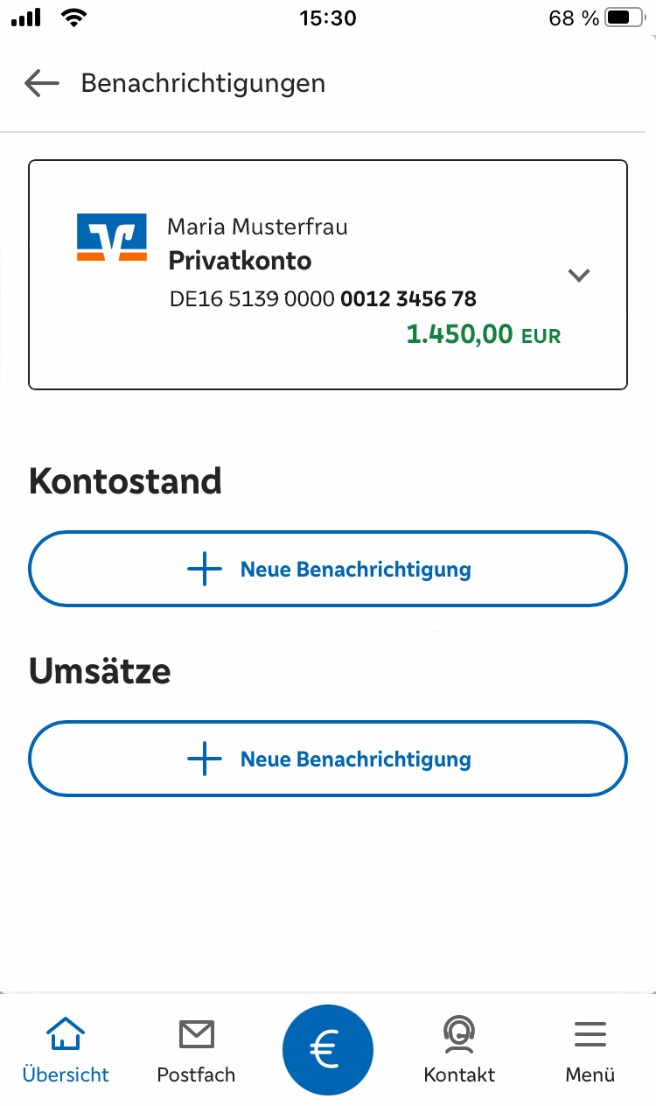Open the Postfach envelope icon
The image size is (656, 1106).
tap(196, 1034)
